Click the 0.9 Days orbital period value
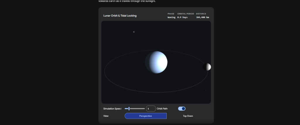Screen dimensions: 300x125 [183, 17]
